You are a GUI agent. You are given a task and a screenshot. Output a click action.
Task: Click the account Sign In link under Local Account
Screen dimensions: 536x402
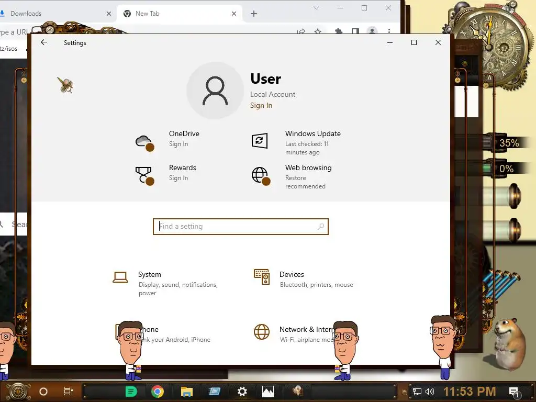pos(261,105)
